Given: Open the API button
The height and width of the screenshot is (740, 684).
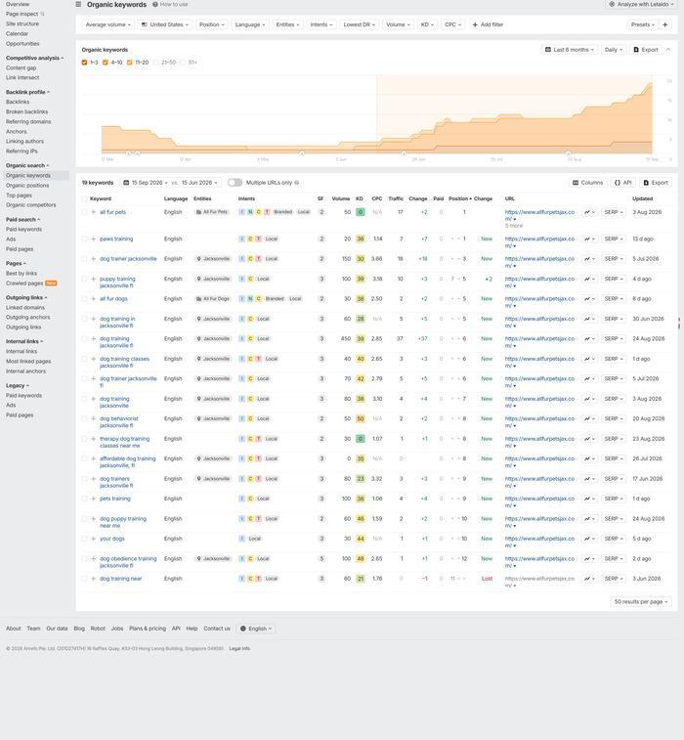Looking at the screenshot, I should click(x=622, y=183).
